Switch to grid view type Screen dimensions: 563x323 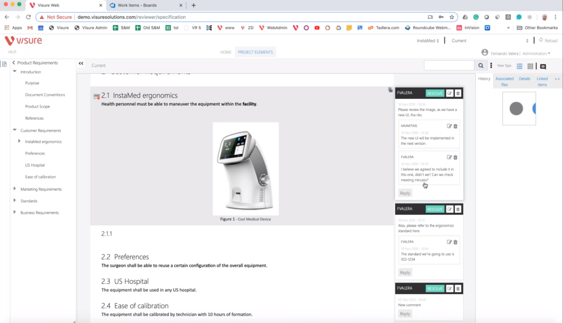point(530,66)
